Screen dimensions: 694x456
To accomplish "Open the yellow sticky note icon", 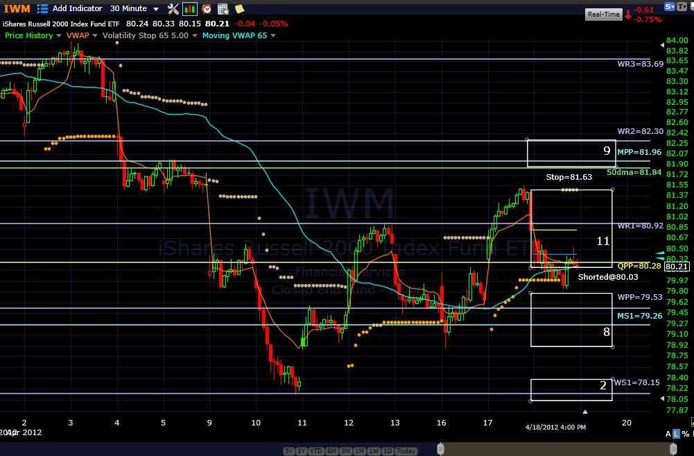I will pos(239,9).
